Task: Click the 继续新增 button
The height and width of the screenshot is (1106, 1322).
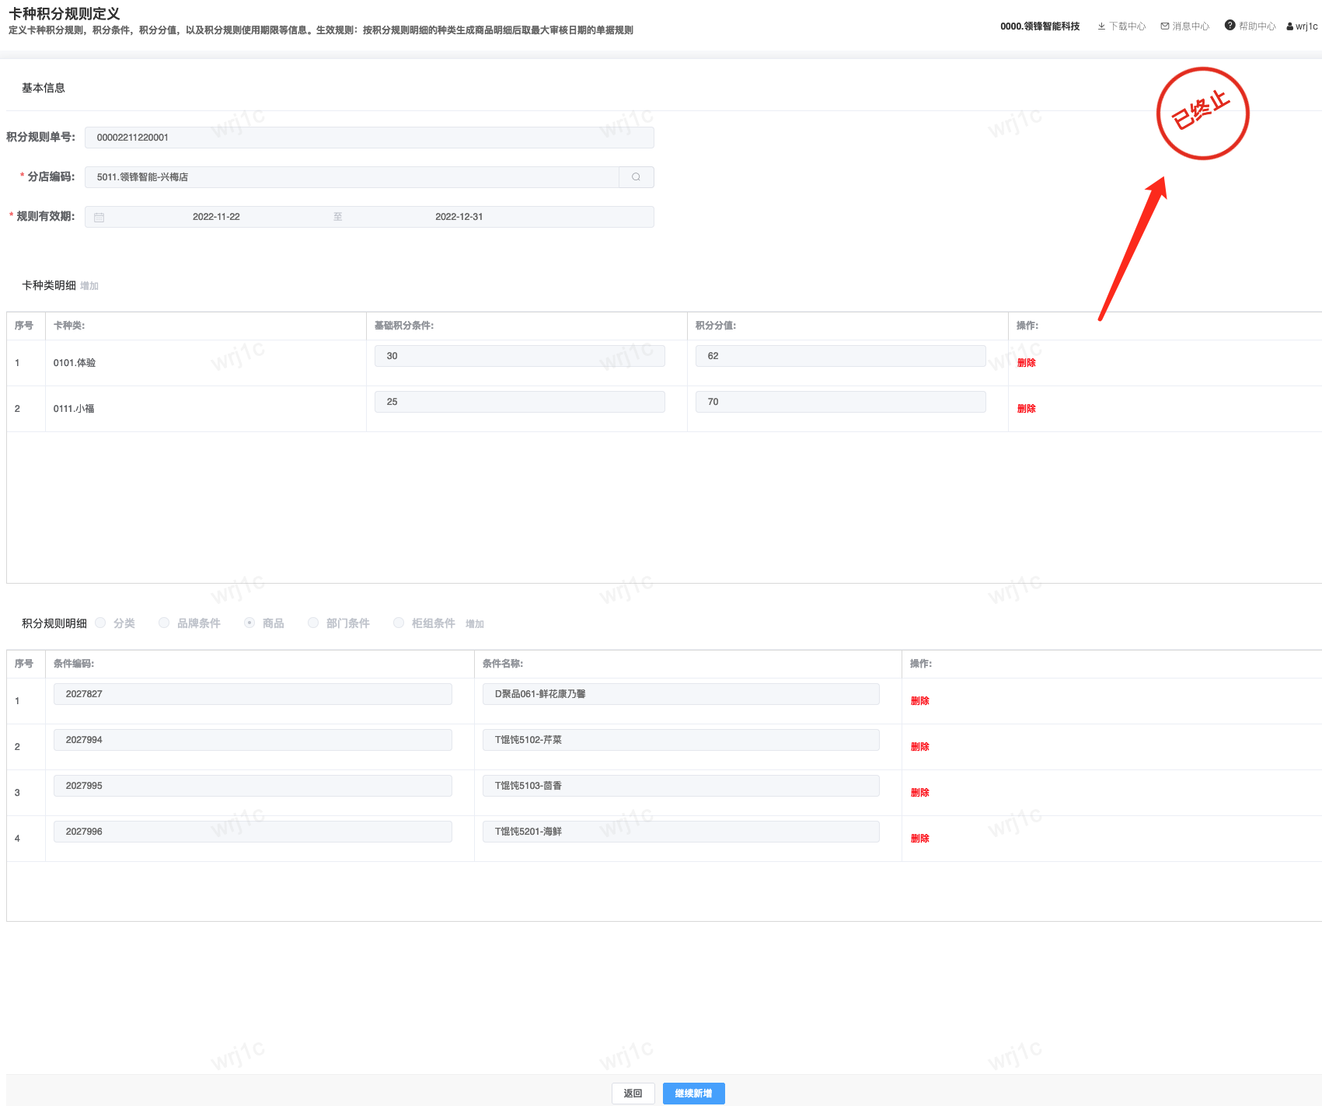Action: (x=694, y=1094)
